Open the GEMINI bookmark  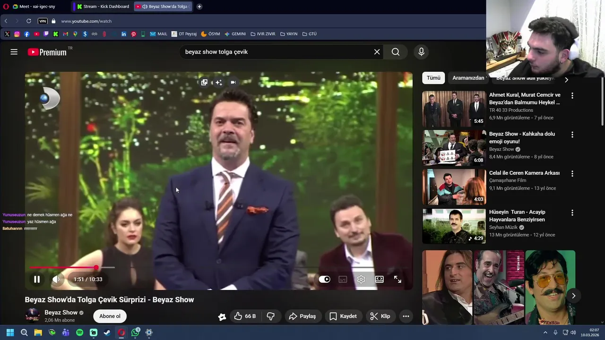tap(235, 34)
